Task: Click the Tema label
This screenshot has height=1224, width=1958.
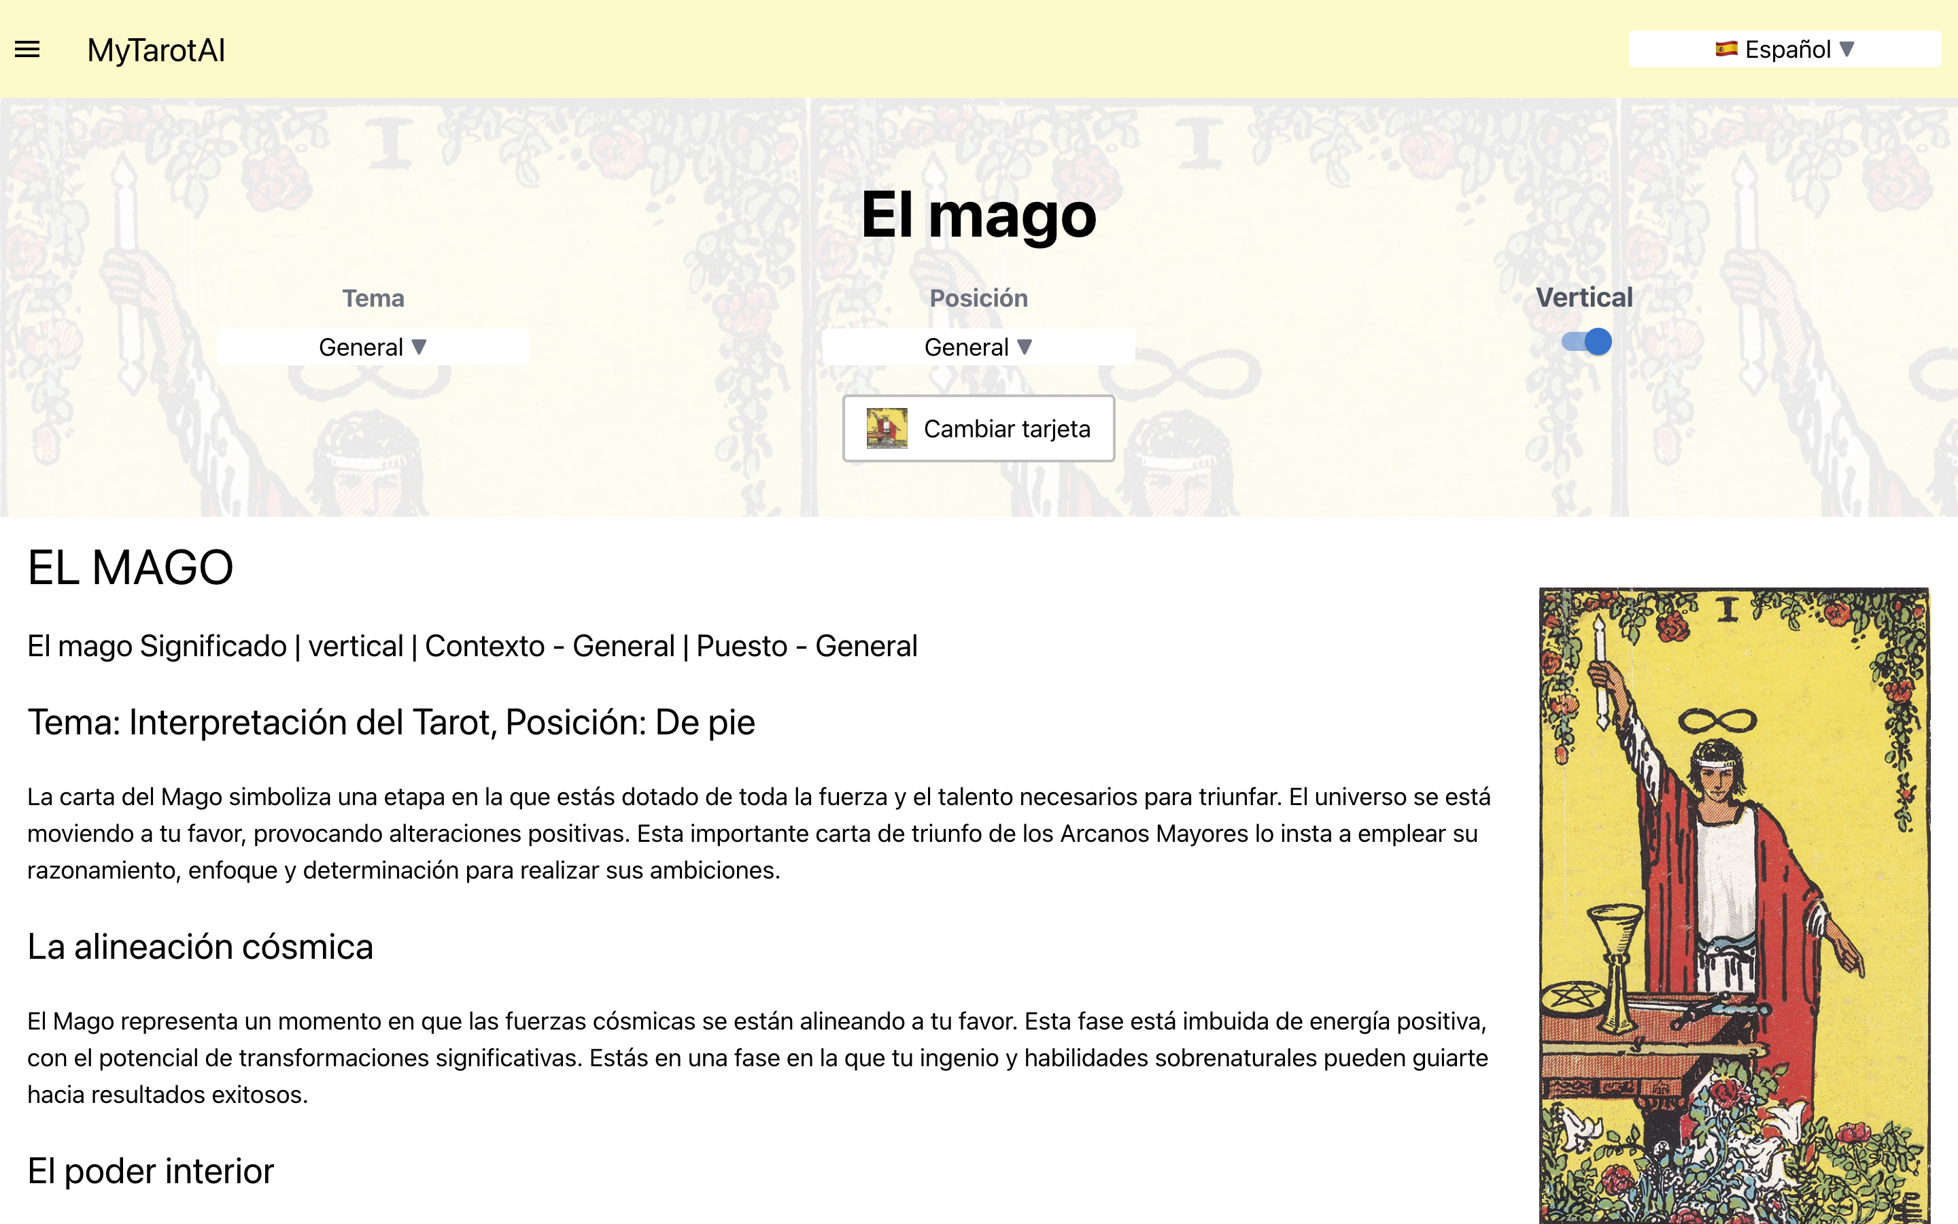Action: tap(373, 298)
